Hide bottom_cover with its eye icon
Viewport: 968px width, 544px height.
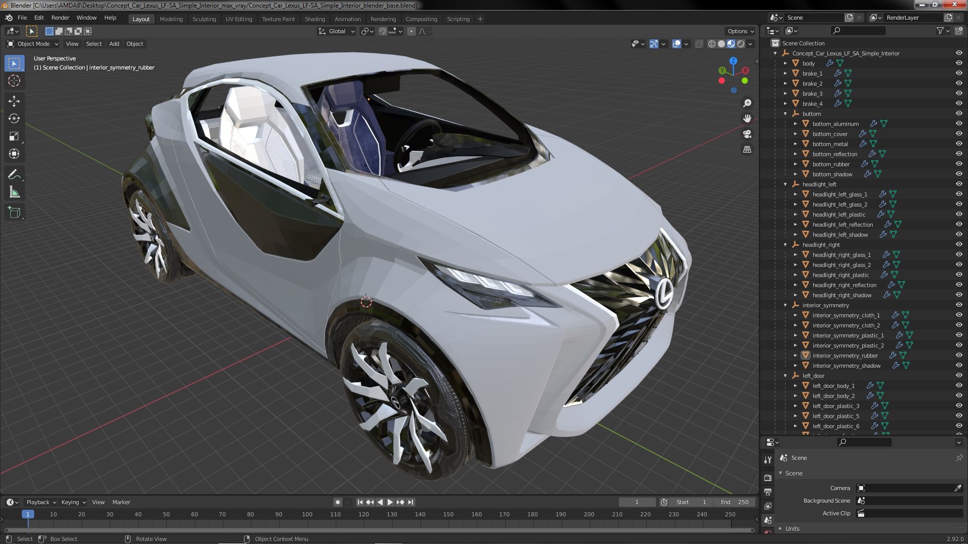(x=959, y=133)
